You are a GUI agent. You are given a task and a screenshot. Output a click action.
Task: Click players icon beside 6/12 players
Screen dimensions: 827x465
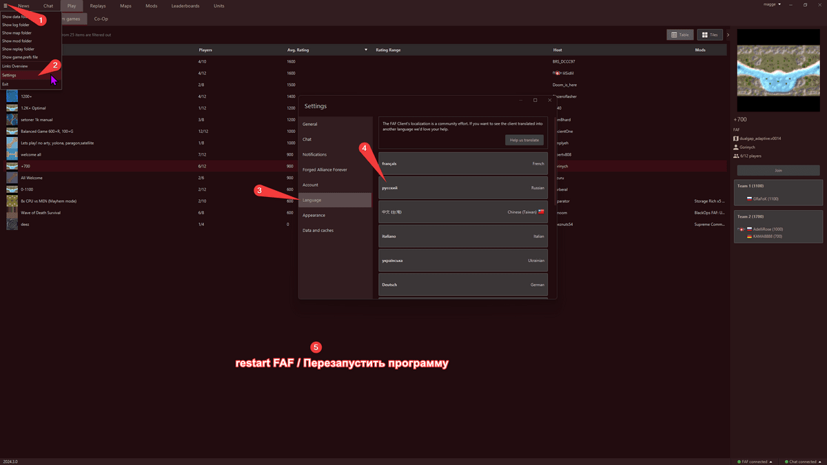click(x=736, y=156)
